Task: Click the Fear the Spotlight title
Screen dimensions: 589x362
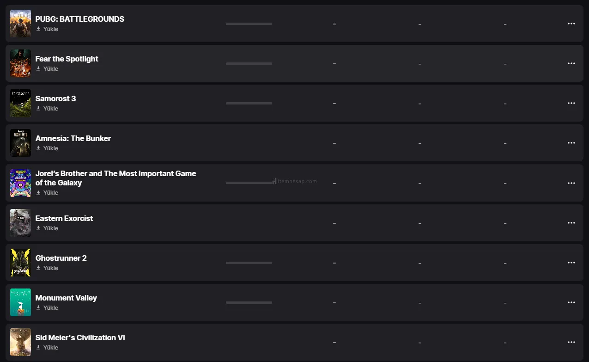Action: [67, 59]
